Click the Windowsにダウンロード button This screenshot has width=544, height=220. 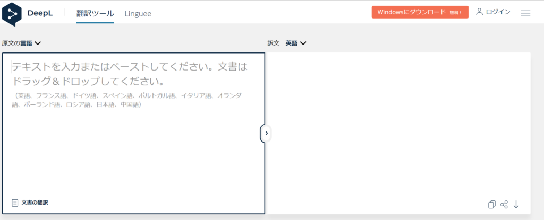click(420, 12)
